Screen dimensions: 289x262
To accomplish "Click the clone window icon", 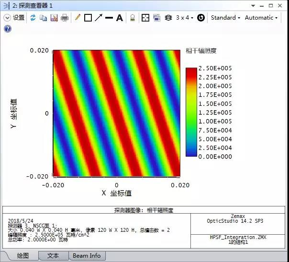I will [156, 18].
